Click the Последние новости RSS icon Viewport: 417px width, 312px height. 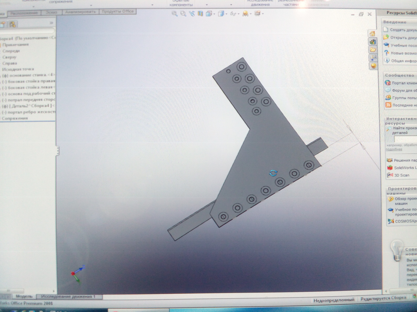click(x=388, y=105)
